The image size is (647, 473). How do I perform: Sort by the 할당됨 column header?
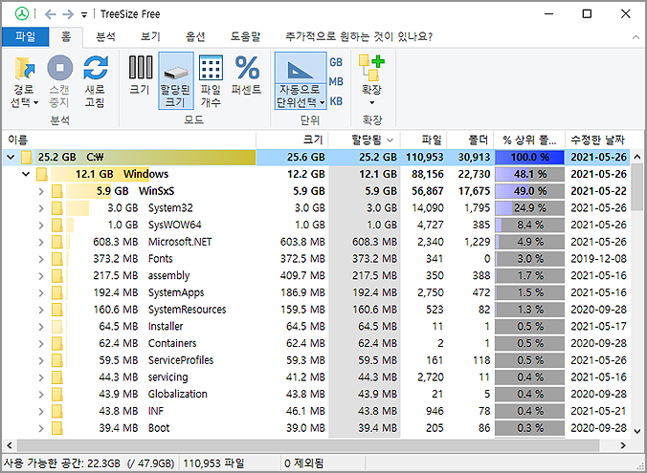coord(365,140)
